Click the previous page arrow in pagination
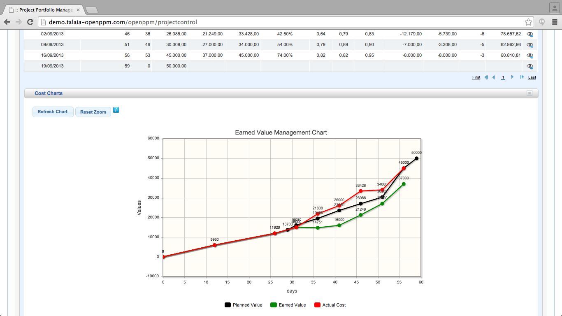The height and width of the screenshot is (316, 562). (x=493, y=77)
